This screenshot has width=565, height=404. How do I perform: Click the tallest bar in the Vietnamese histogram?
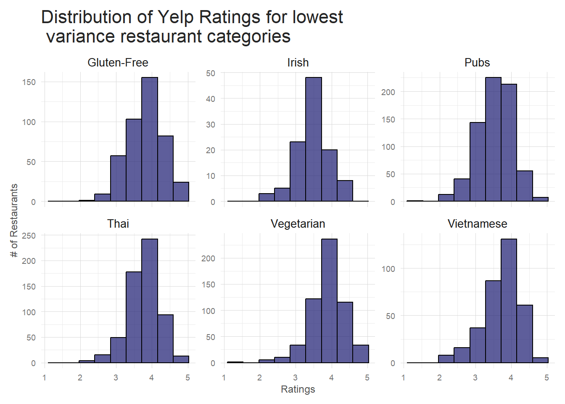click(x=509, y=301)
